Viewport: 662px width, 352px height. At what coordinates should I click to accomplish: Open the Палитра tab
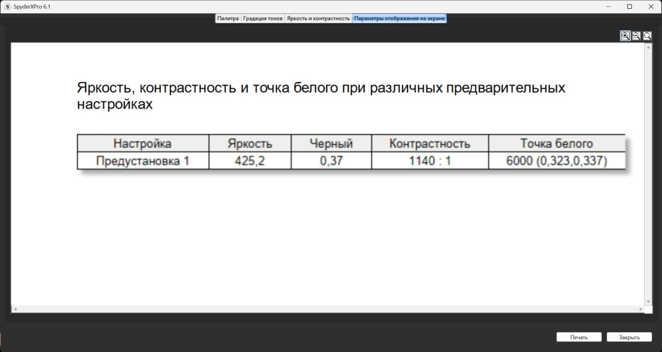228,18
